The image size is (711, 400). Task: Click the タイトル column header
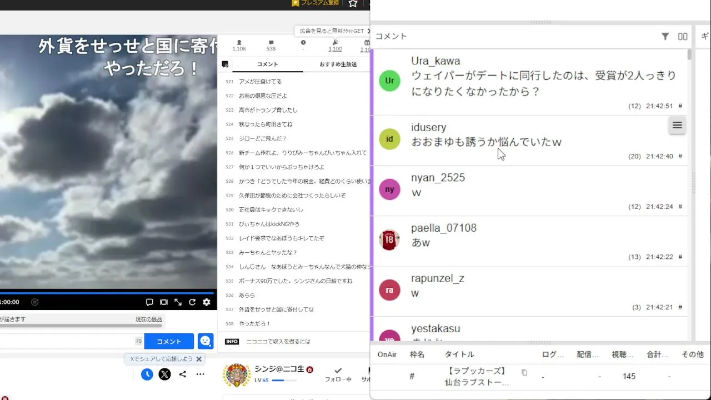click(x=459, y=354)
